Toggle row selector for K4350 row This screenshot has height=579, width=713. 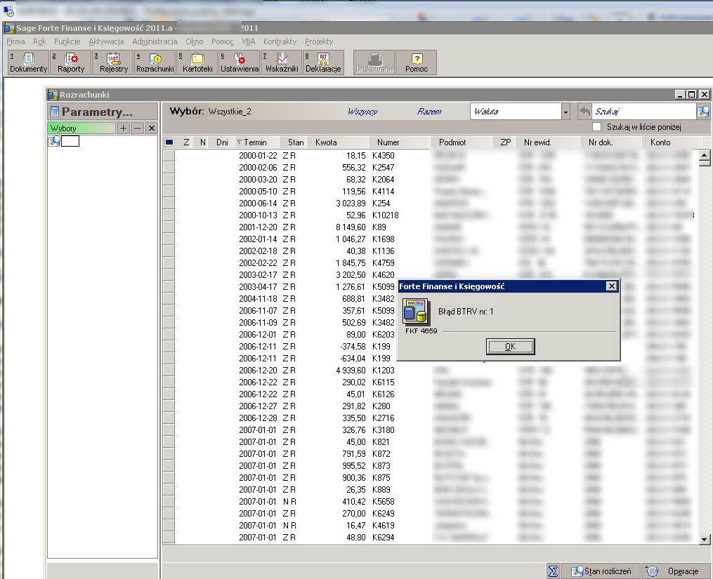pyautogui.click(x=169, y=155)
